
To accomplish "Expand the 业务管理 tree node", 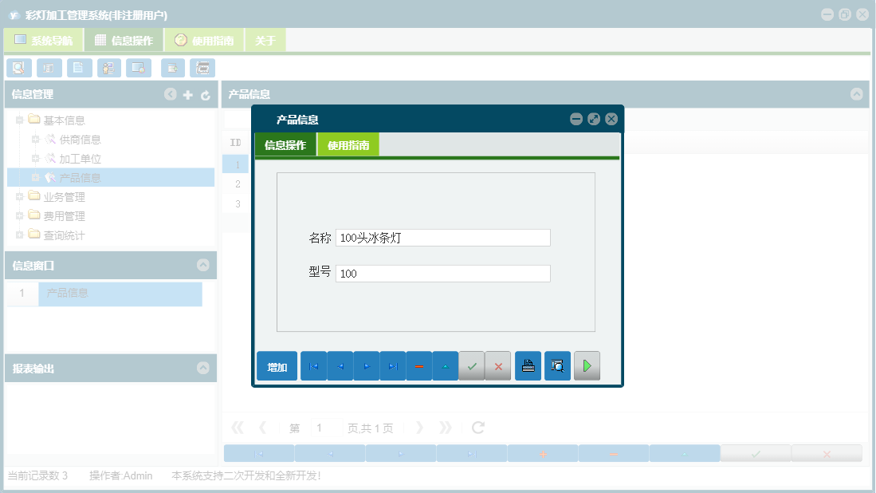I will click(x=18, y=196).
